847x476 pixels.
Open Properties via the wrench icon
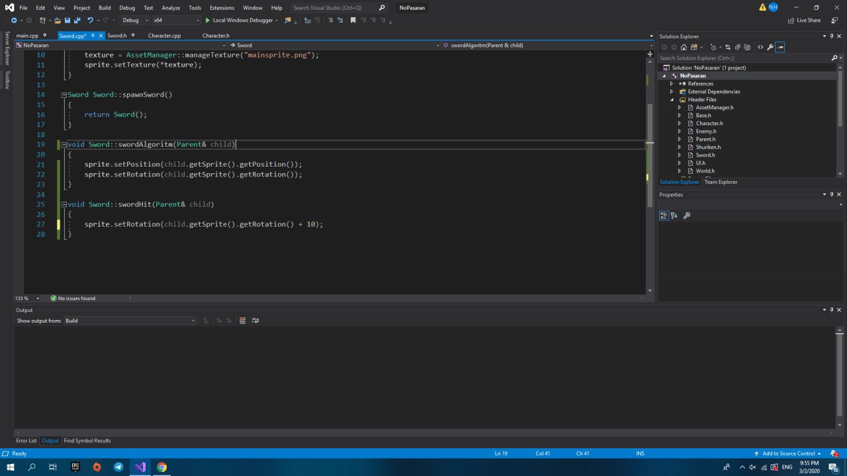click(770, 47)
